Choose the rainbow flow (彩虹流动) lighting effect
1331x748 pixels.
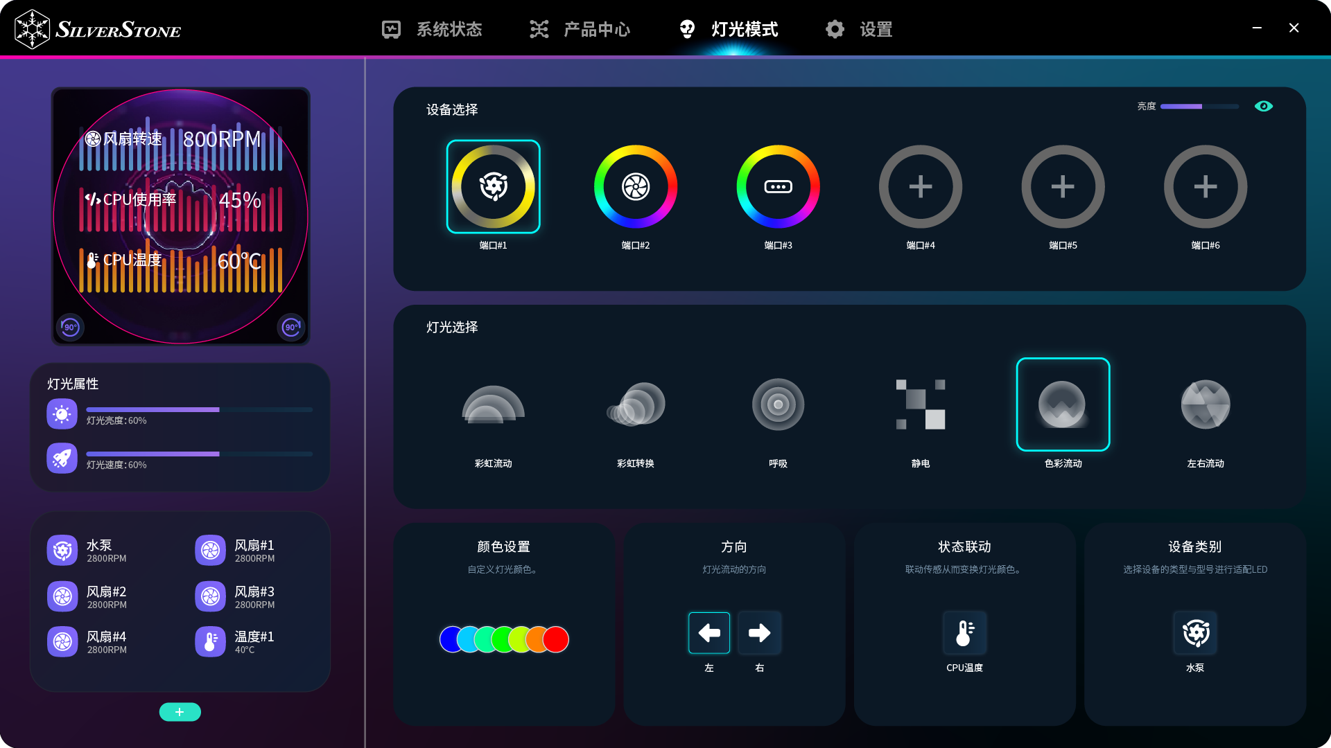pyautogui.click(x=493, y=404)
